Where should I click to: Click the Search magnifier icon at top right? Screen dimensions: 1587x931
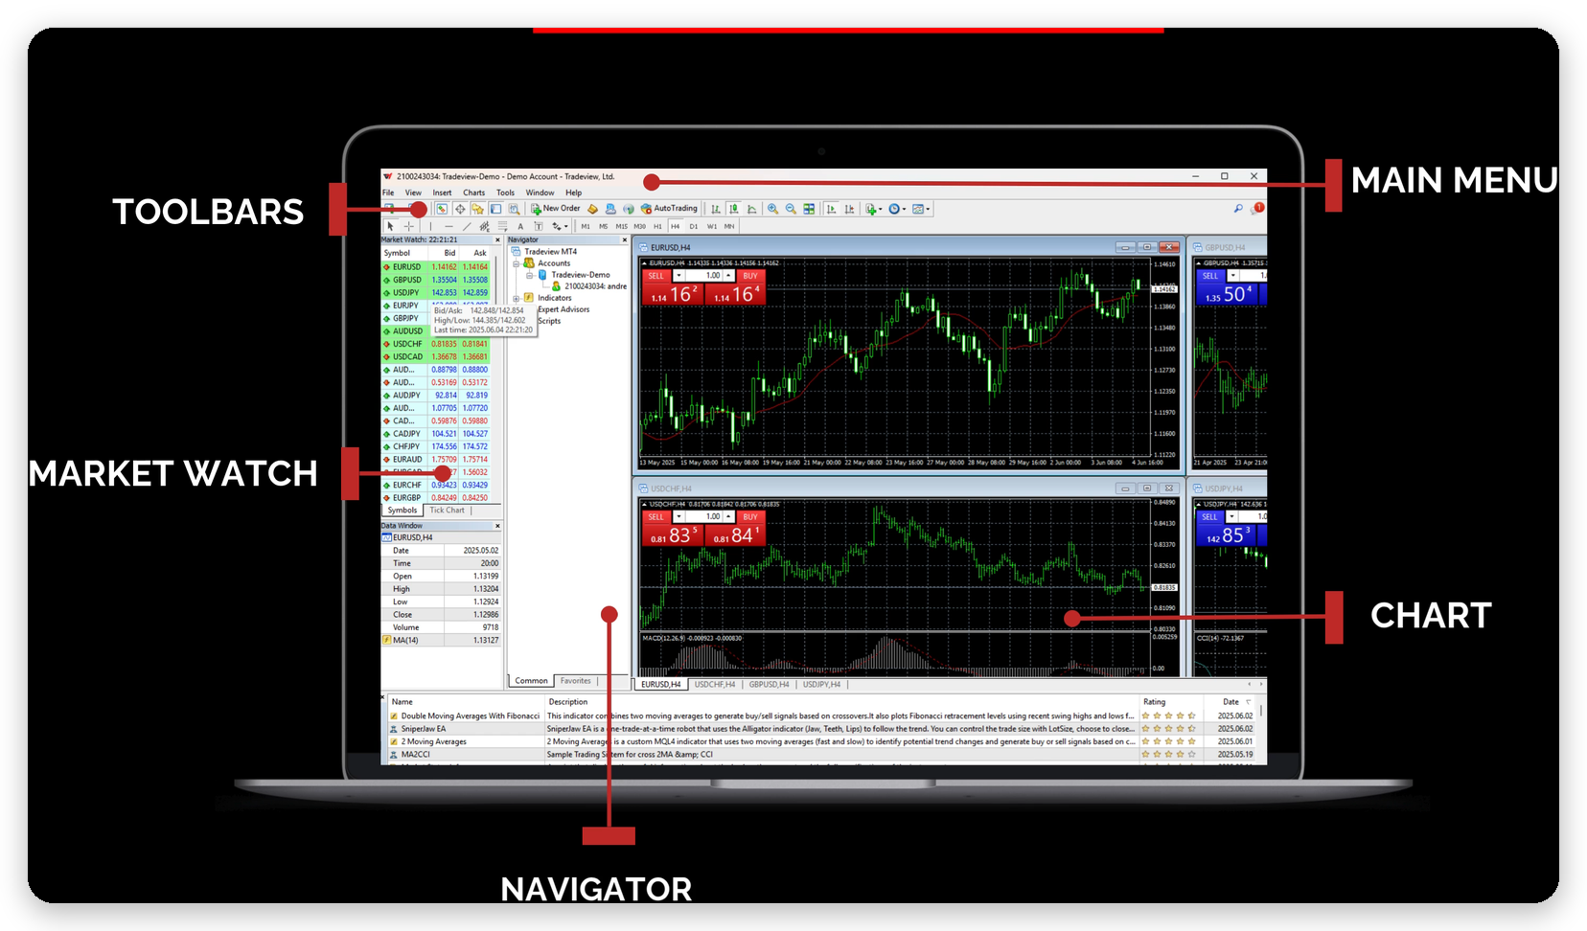pos(1237,208)
